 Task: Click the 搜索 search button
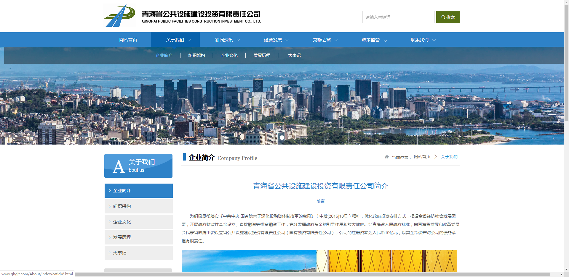448,17
